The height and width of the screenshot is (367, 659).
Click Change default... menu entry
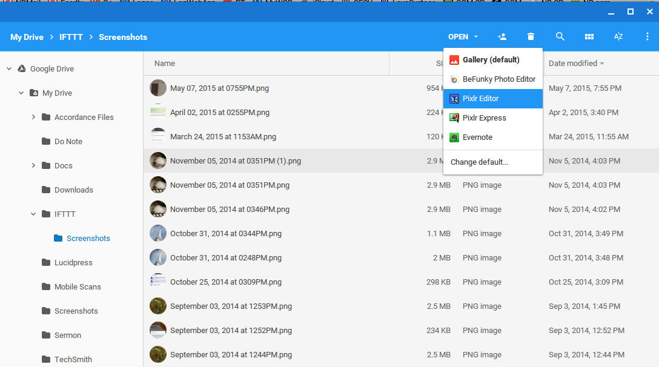493,162
